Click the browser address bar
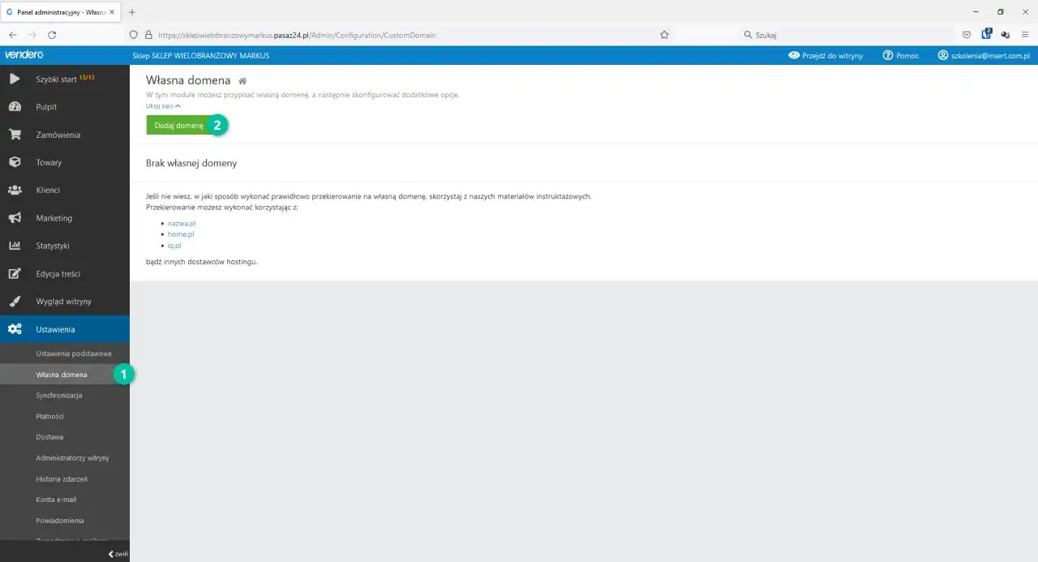The height and width of the screenshot is (562, 1038). (x=401, y=35)
